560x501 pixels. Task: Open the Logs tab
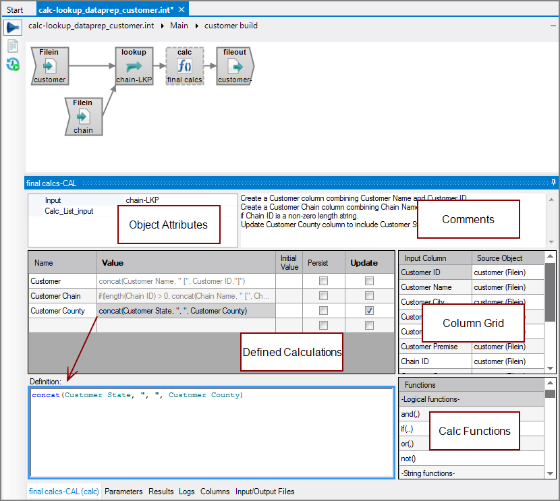click(186, 492)
